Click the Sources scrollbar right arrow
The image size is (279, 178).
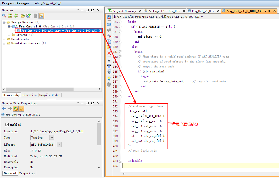coord(100,89)
